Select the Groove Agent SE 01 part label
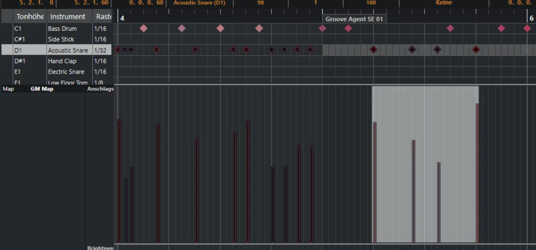 pyautogui.click(x=354, y=19)
